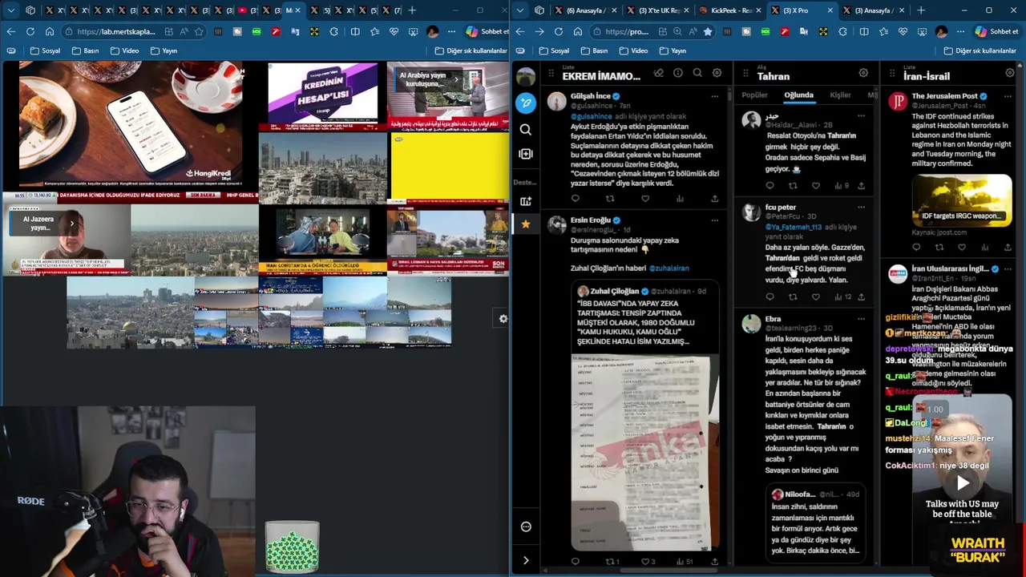Switch to YouTube tab in left browser
Screen dimensions: 1026x577
[248, 10]
